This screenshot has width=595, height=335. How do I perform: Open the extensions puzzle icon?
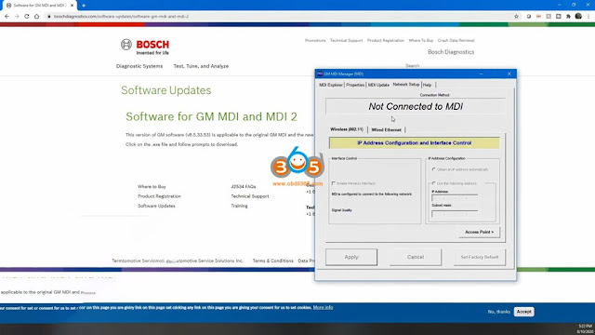click(x=568, y=17)
